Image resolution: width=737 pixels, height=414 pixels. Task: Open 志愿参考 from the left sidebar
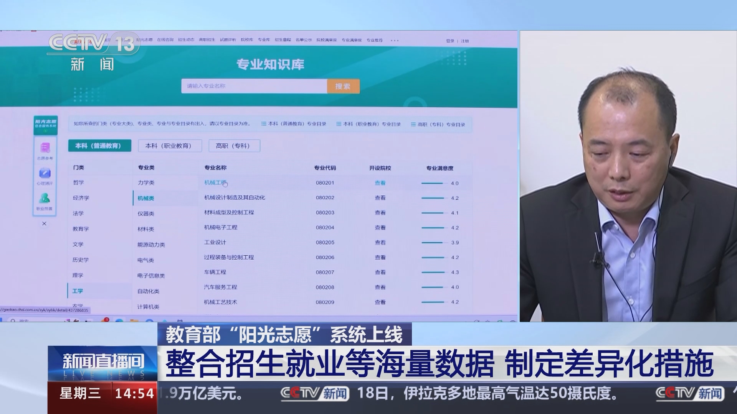(44, 149)
